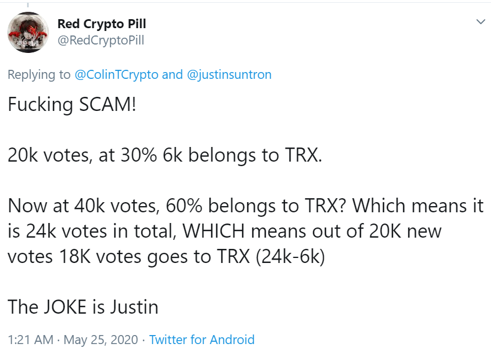Viewport: 491px width, 348px height.
Task: Click the May 25, 2020 date
Action: click(x=101, y=340)
